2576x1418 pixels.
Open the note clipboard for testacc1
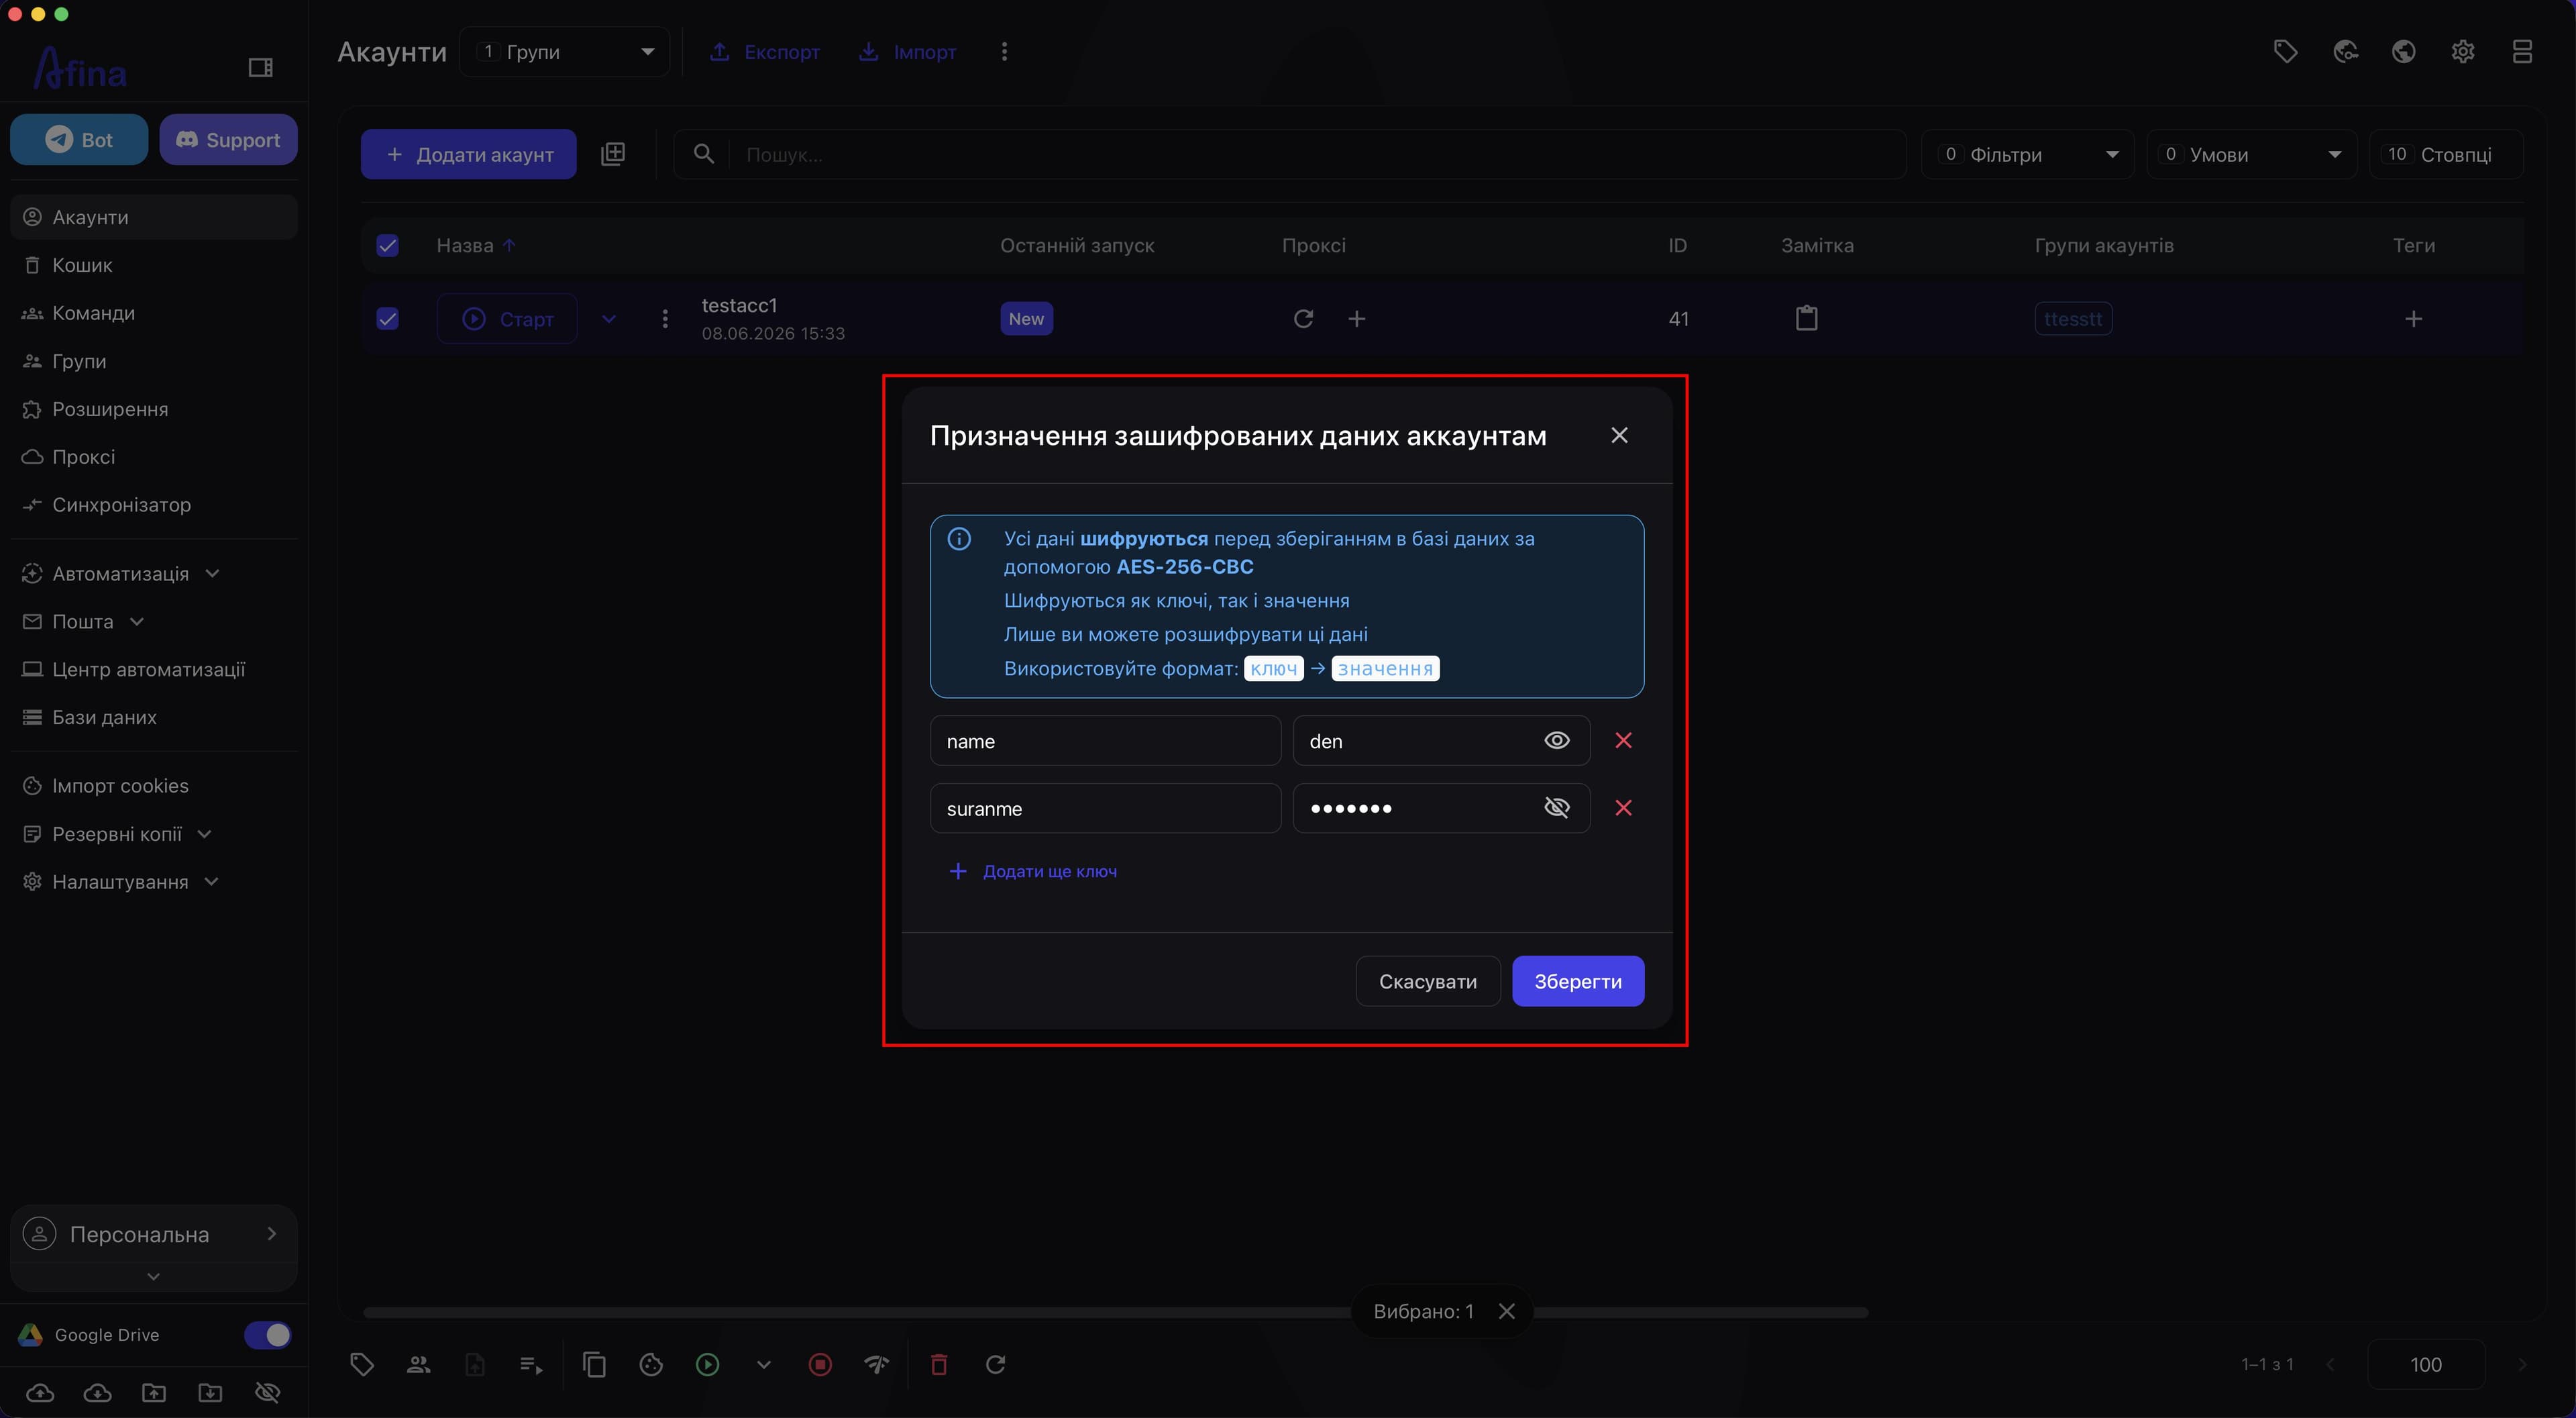[1806, 318]
